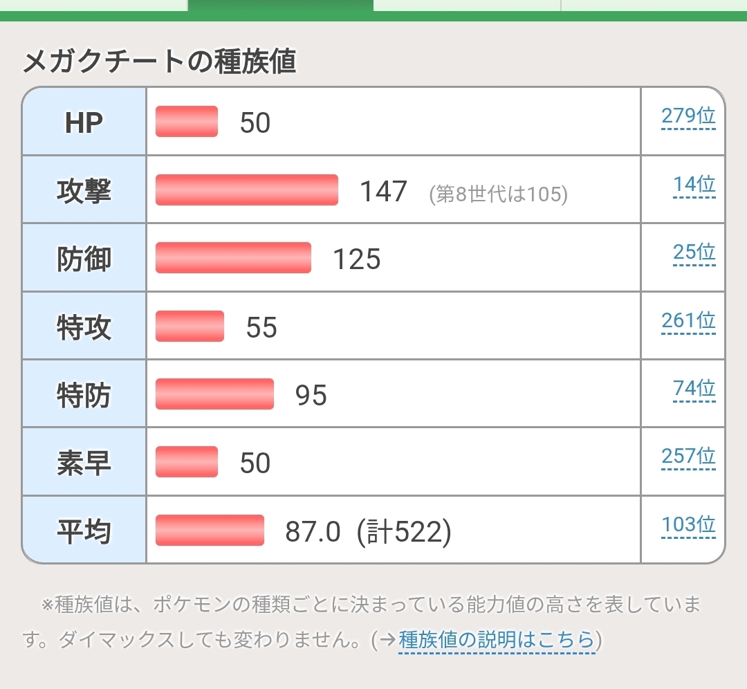The image size is (747, 689).
Task: Click the red 特防 stat bar
Action: 214,394
